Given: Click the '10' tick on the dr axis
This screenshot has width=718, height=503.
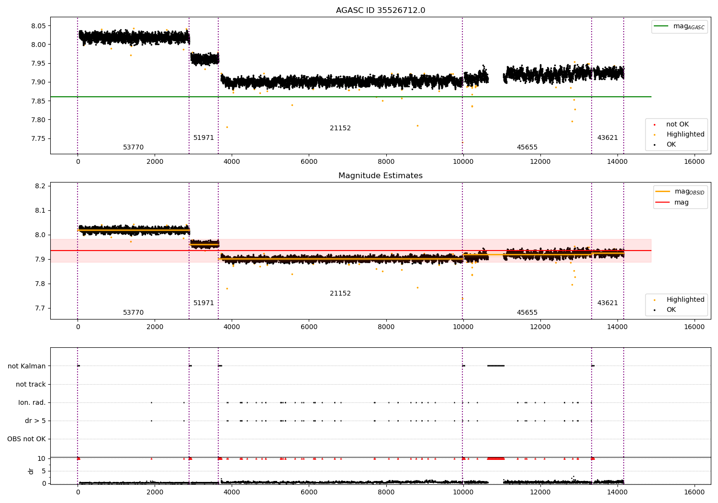Looking at the screenshot, I should coord(42,458).
